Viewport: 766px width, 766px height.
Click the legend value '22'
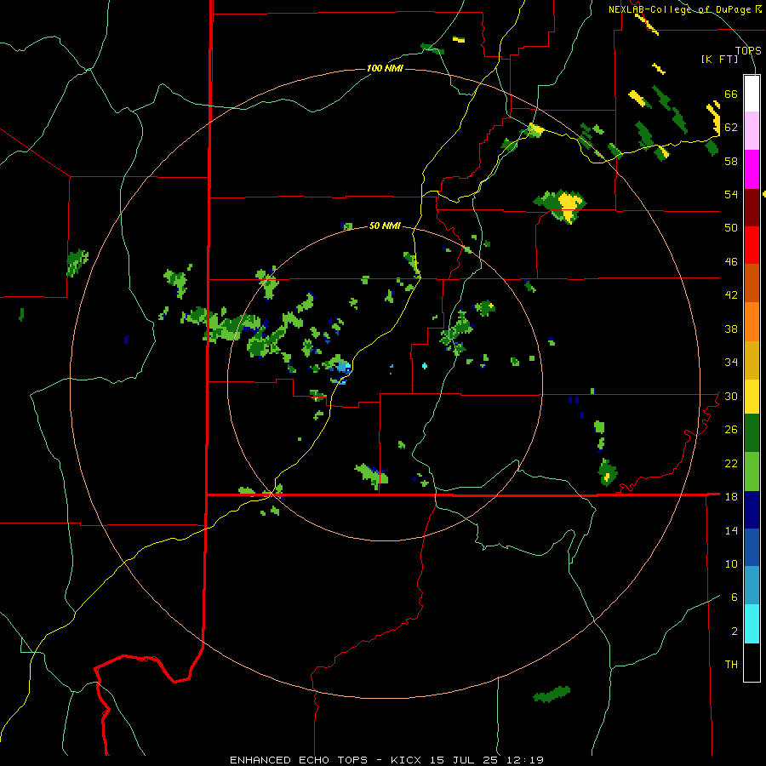(731, 463)
